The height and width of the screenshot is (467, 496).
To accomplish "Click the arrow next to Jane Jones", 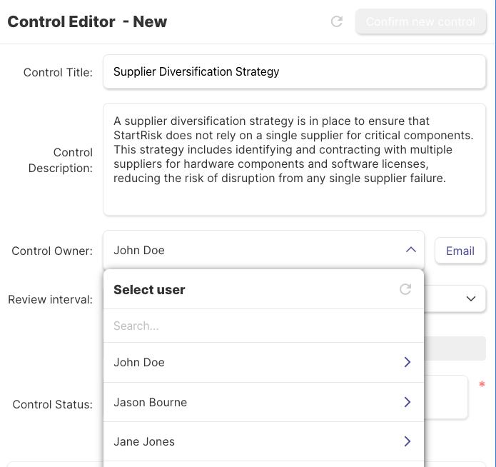I will point(408,441).
